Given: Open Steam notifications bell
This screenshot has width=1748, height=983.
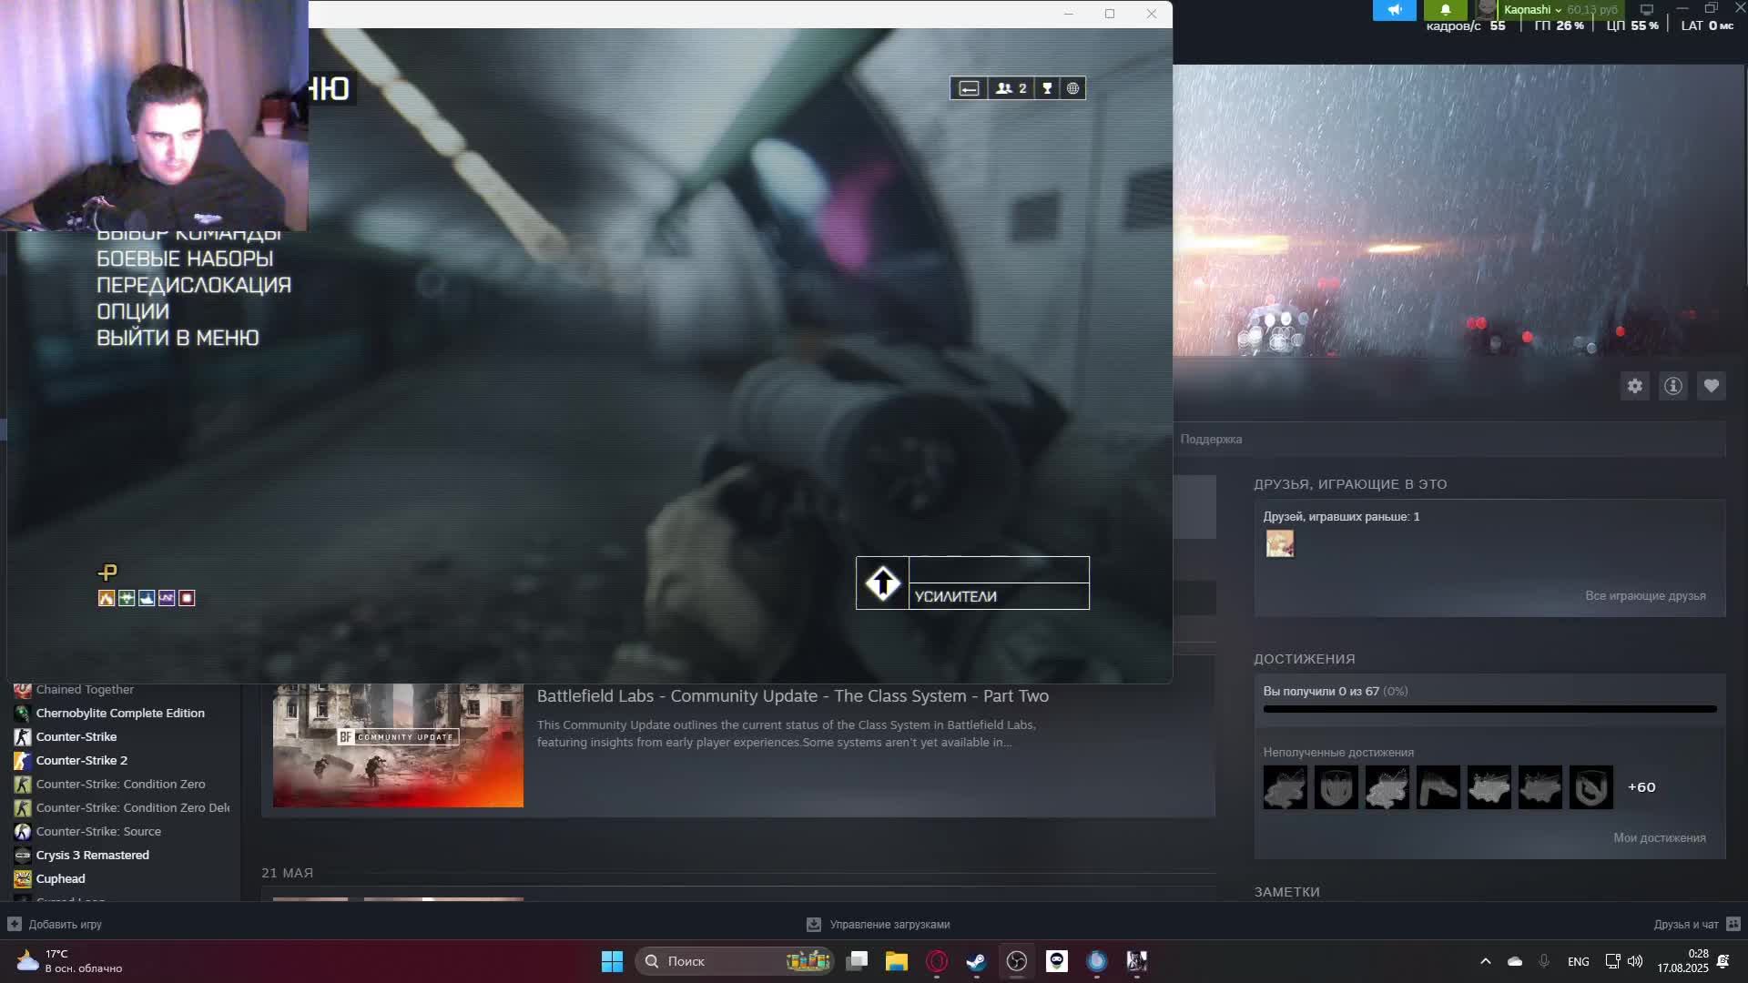Looking at the screenshot, I should (1445, 10).
